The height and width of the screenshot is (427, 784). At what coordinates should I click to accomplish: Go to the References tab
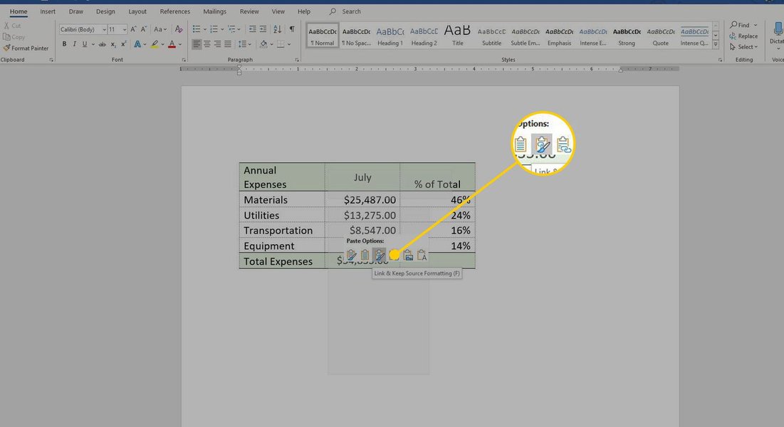(175, 11)
